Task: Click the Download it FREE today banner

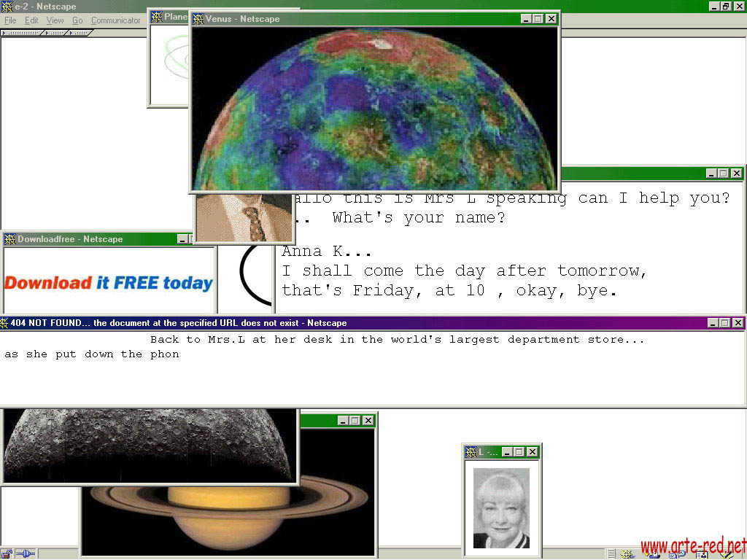Action: point(109,283)
